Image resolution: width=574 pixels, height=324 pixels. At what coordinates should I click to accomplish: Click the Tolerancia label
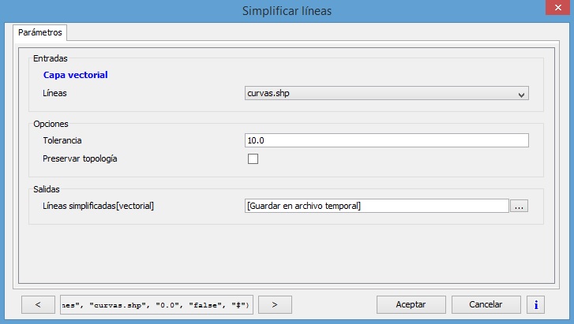click(x=62, y=140)
